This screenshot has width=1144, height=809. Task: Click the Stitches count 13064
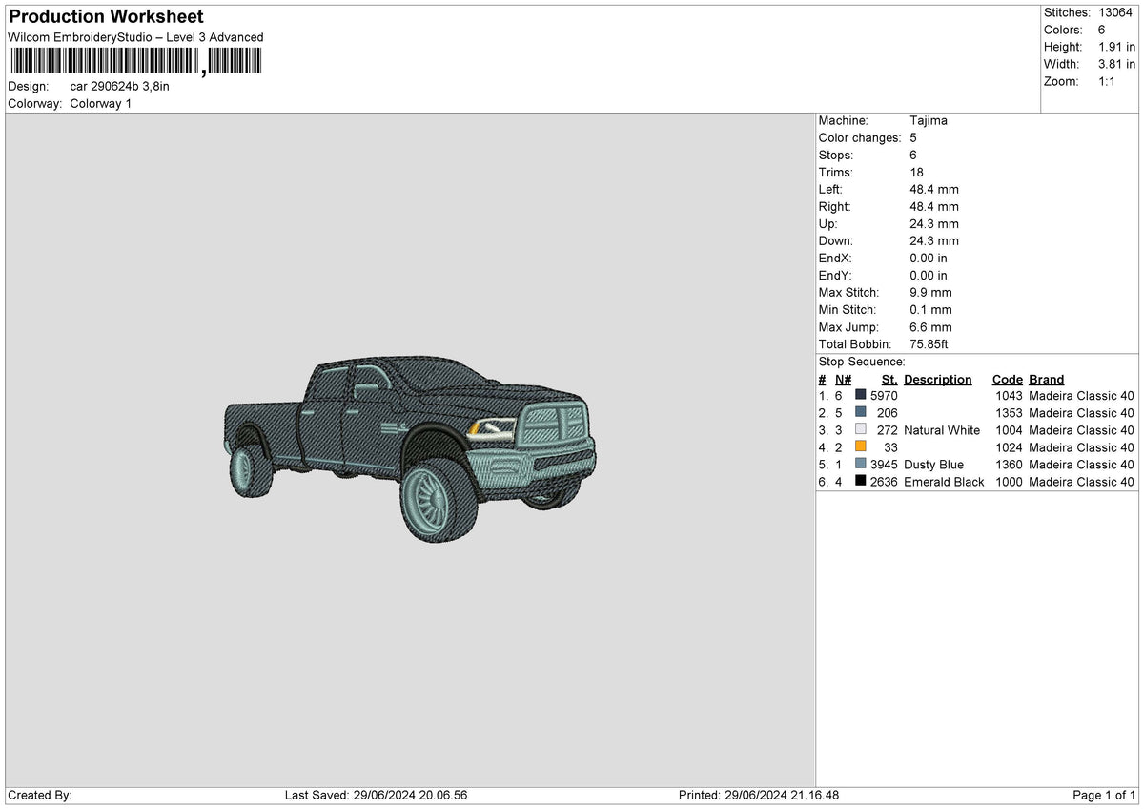tap(1115, 12)
